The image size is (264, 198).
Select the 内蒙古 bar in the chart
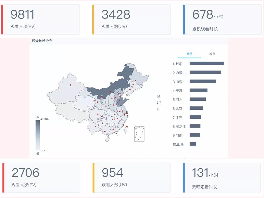pos(205,72)
